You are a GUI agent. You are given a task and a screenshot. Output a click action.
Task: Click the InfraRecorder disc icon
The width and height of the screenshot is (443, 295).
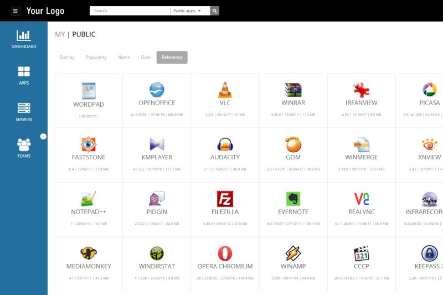[430, 199]
